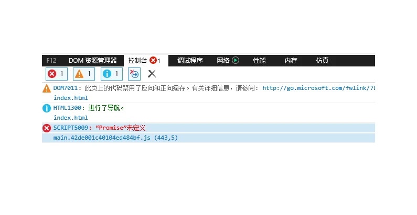Open the DOM7011 warning code link
This screenshot has height=215, width=417.
(x=66, y=88)
